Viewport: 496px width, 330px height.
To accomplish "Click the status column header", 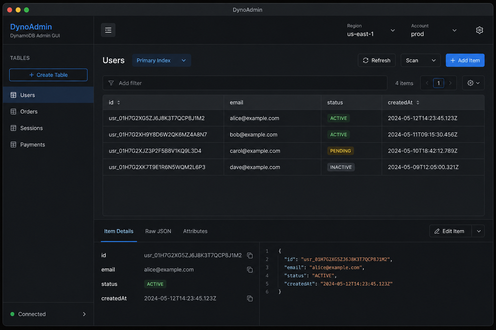I will pyautogui.click(x=352, y=102).
